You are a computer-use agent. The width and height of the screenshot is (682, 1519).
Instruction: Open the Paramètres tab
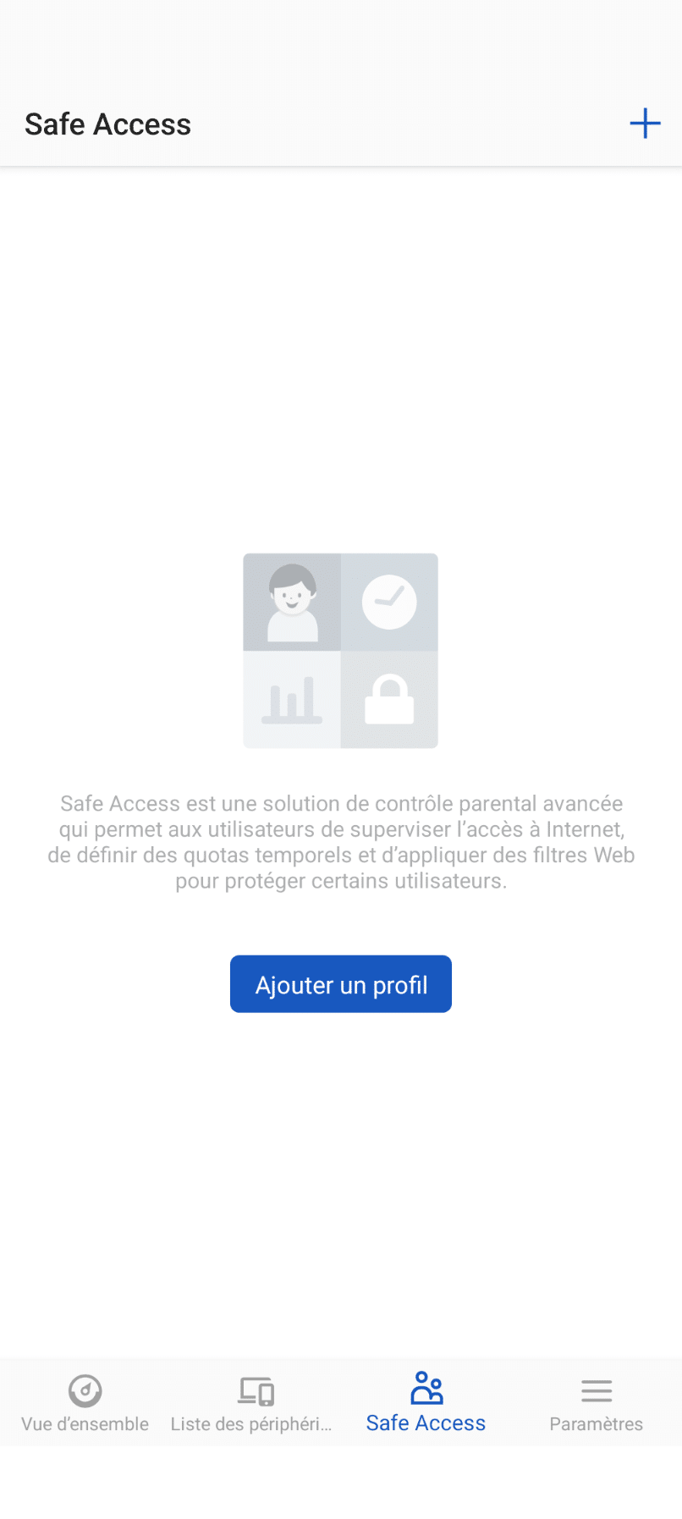[597, 1402]
